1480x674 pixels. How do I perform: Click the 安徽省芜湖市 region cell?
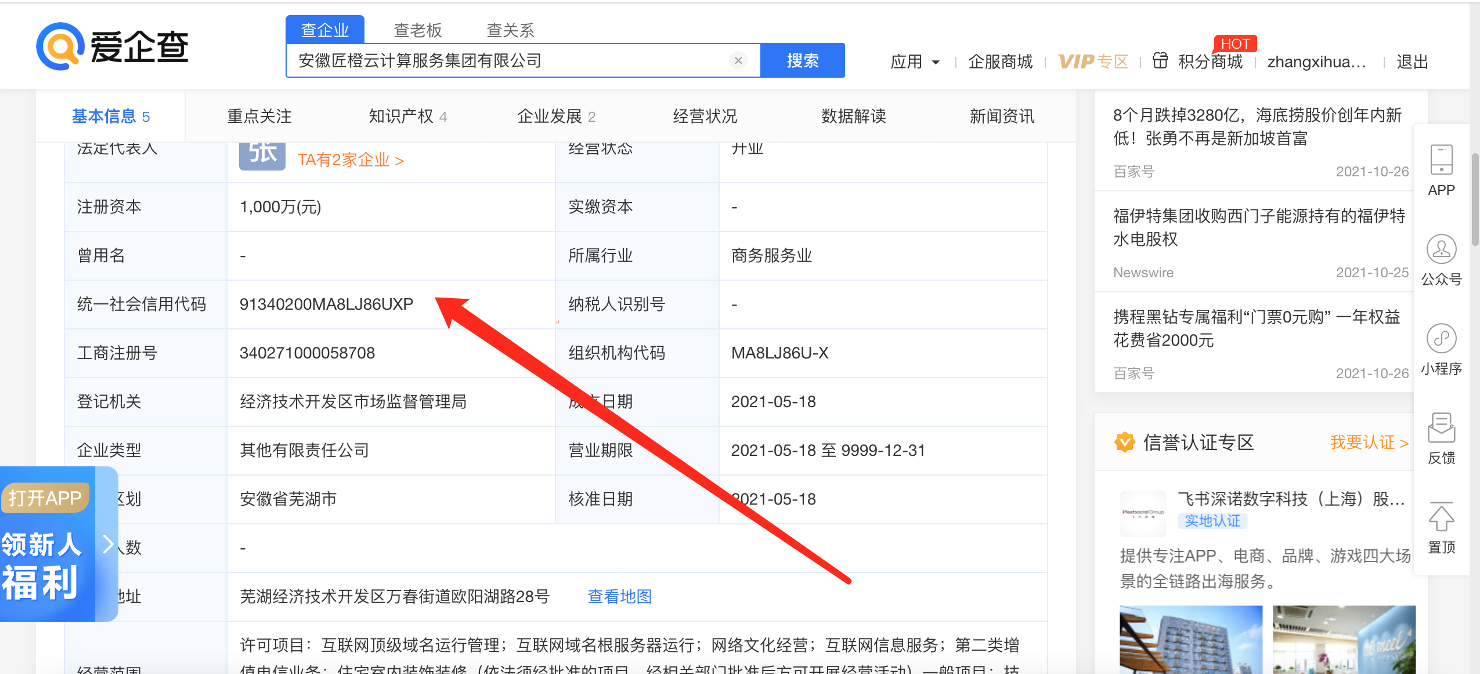click(x=288, y=499)
